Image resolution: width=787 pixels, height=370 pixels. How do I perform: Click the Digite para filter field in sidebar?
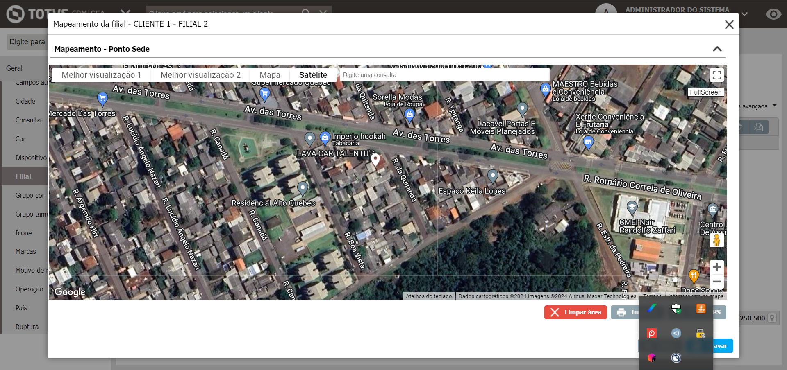coord(27,42)
